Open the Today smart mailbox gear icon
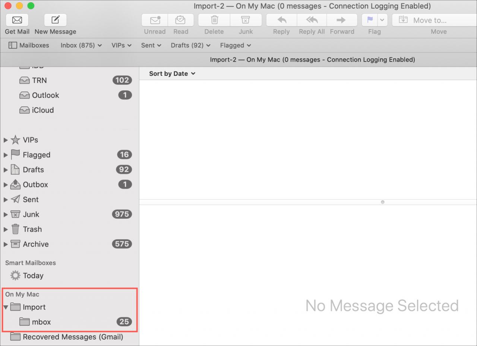477x346 pixels. [15, 275]
